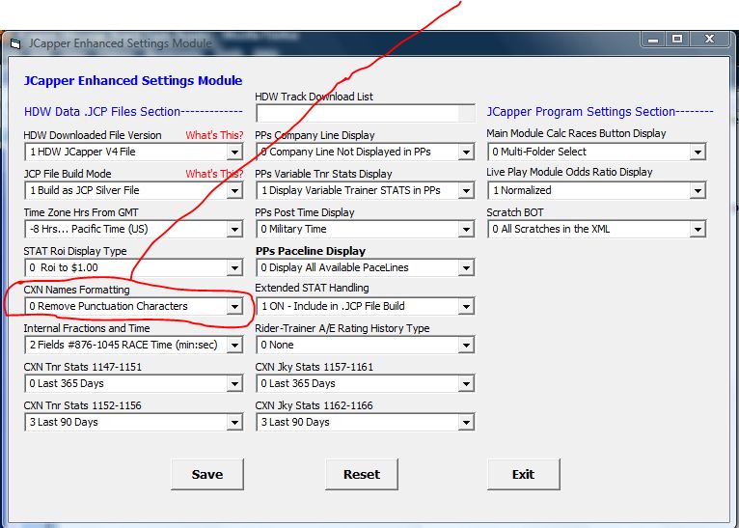
Task: Click What's This? beside JCP File Build Mode
Action: [214, 174]
